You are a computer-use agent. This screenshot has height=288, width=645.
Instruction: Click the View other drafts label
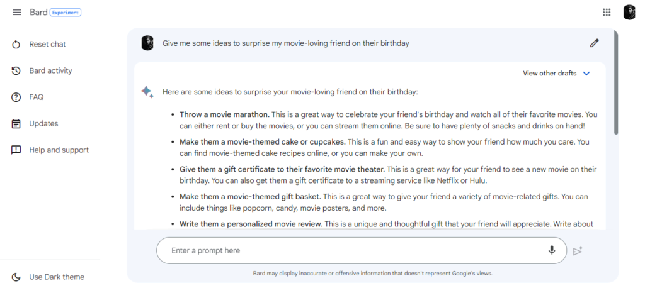549,74
